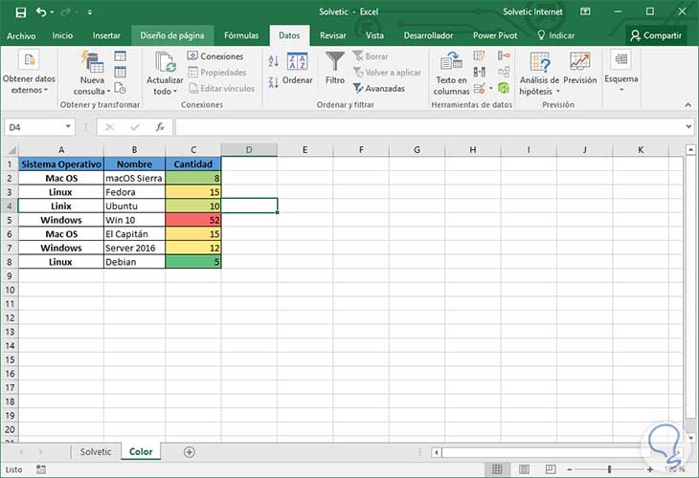Open the Esquema dropdown
Screen dimensions: 699x478
[621, 71]
